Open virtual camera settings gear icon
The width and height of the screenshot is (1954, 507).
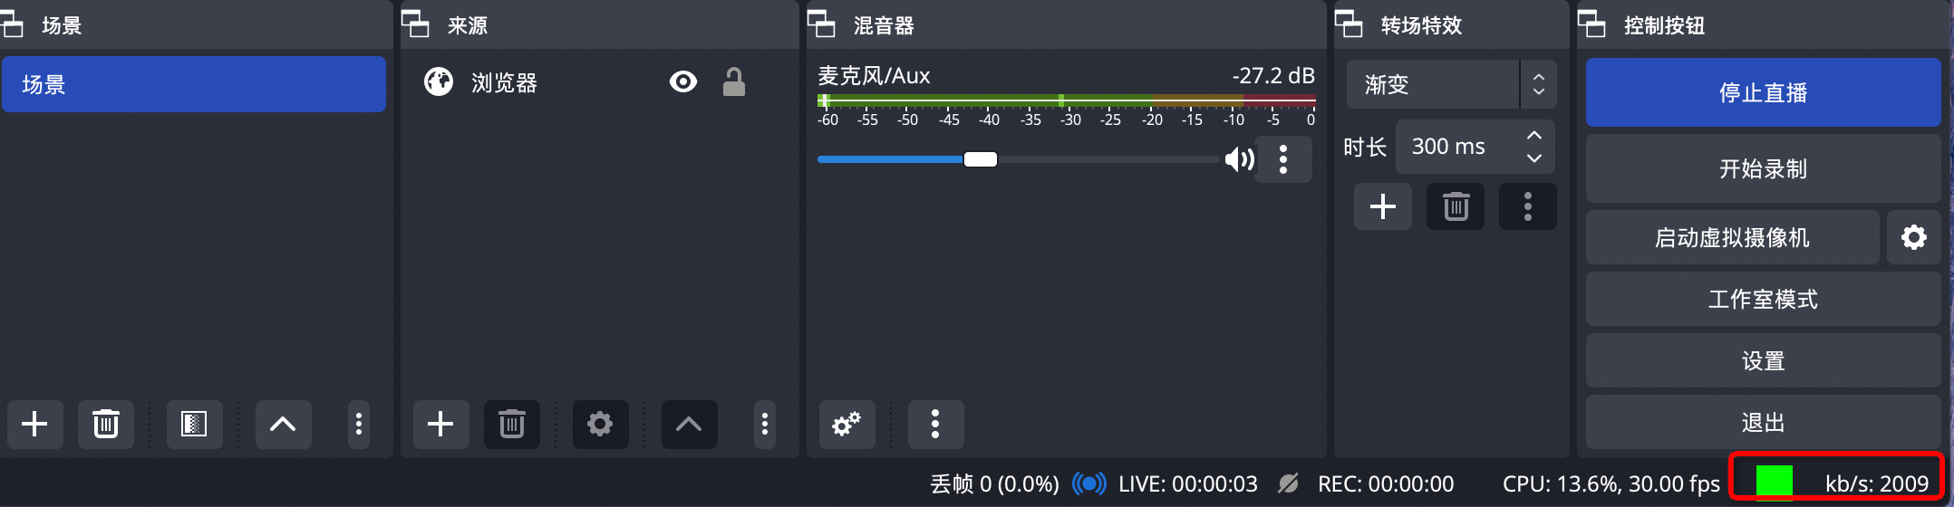(1914, 237)
